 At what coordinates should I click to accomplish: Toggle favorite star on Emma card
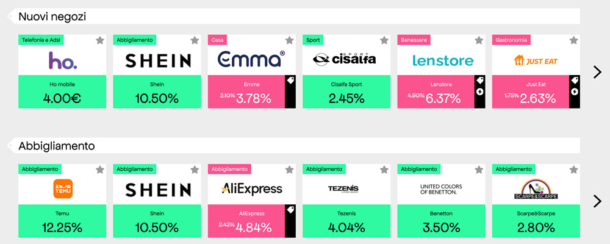pyautogui.click(x=290, y=40)
